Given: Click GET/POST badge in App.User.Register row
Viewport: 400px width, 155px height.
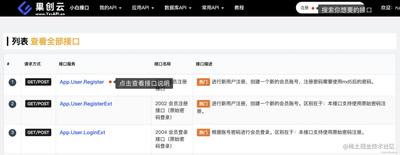Looking at the screenshot, I should [x=38, y=82].
